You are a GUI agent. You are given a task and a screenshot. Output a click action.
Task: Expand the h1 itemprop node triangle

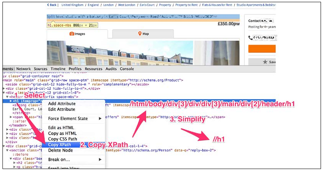pyautogui.click(x=11, y=101)
